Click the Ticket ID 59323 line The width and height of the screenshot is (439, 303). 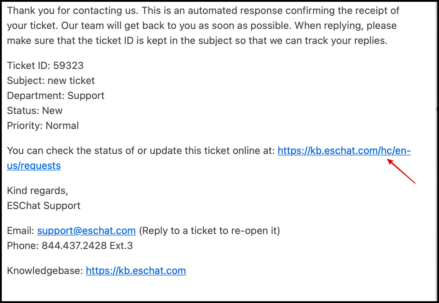45,65
